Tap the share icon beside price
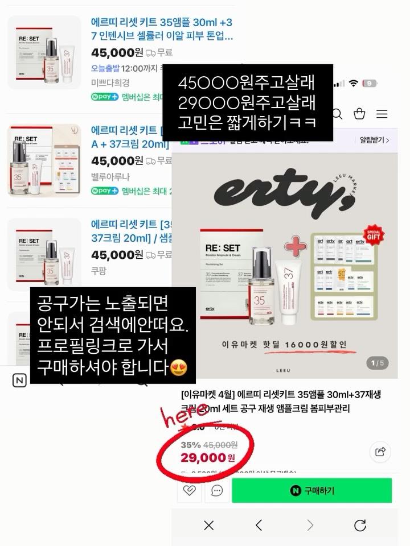 click(x=380, y=452)
